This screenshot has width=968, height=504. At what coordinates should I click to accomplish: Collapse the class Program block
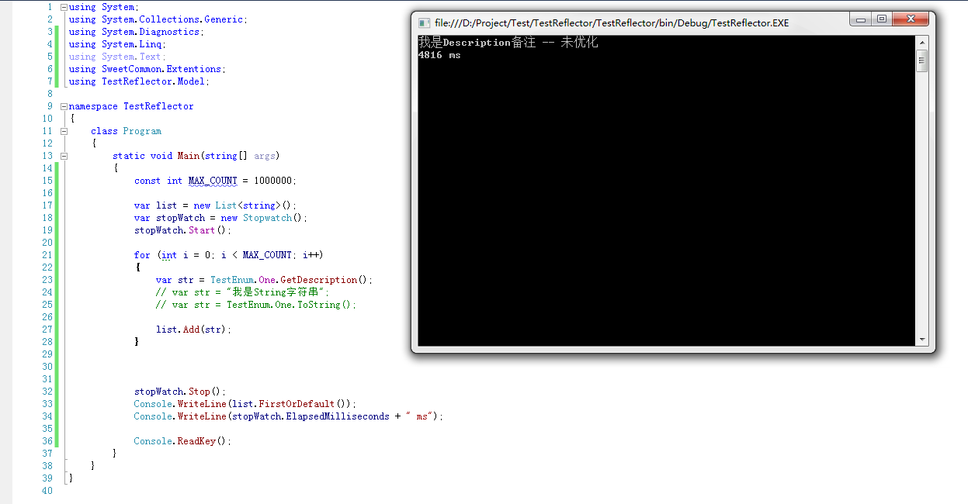click(64, 131)
